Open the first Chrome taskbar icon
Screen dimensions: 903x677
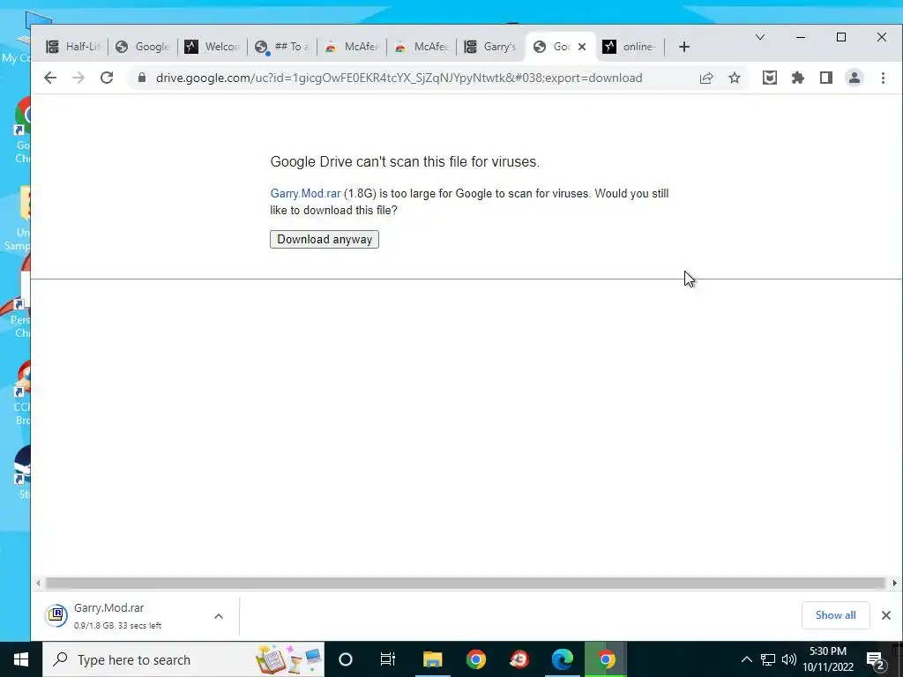475,659
